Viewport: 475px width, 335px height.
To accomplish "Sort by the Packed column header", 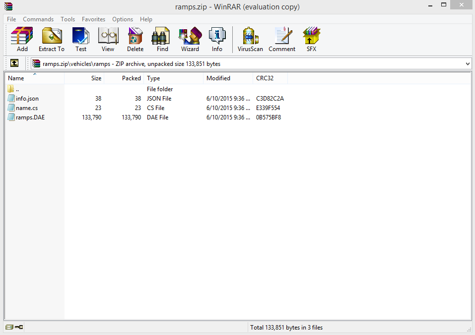I will (124, 78).
